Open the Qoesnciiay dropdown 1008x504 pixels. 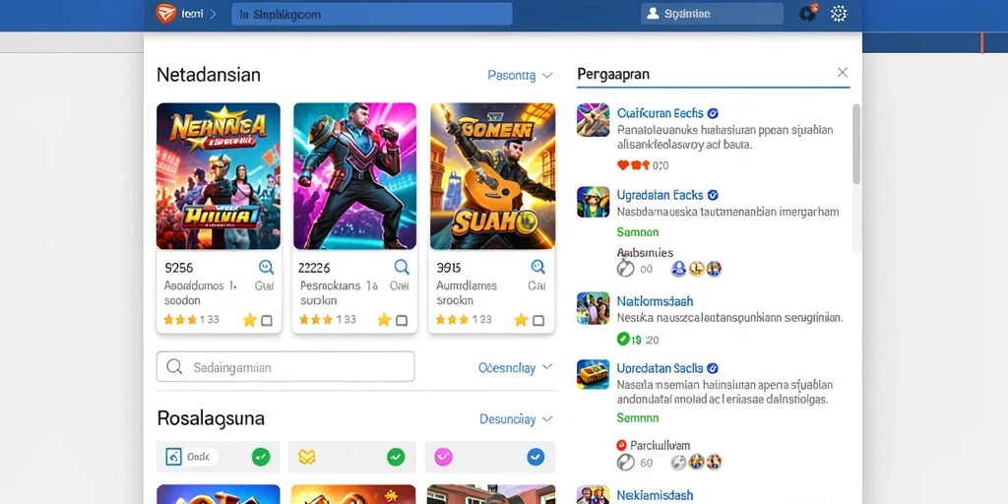(x=515, y=368)
